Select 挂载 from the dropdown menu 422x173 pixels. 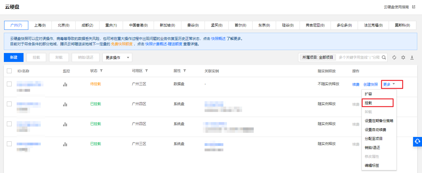point(368,103)
